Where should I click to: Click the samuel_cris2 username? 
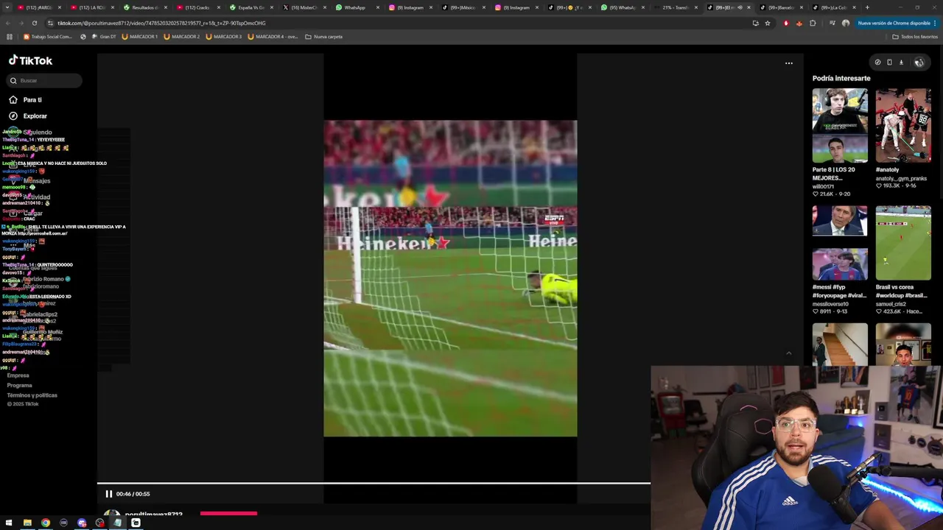click(x=890, y=304)
